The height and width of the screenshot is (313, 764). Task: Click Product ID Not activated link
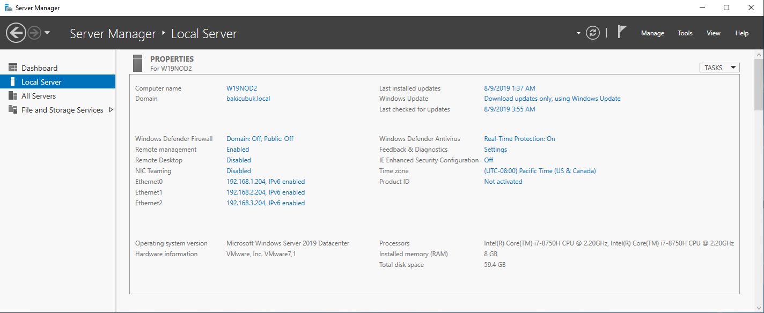click(503, 182)
